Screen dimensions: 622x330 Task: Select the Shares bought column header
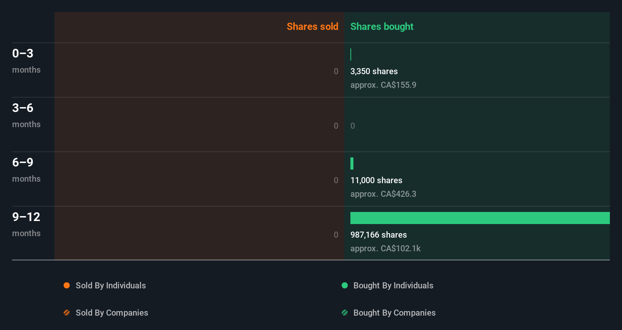[x=382, y=26]
